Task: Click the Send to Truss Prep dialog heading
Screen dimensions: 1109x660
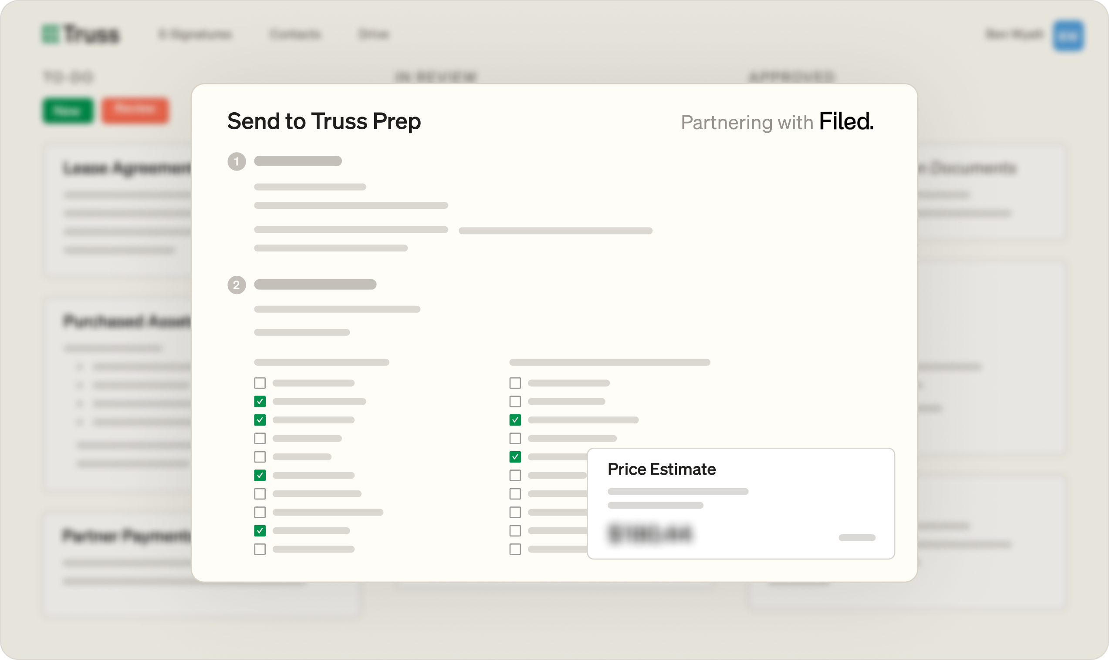Action: 324,121
